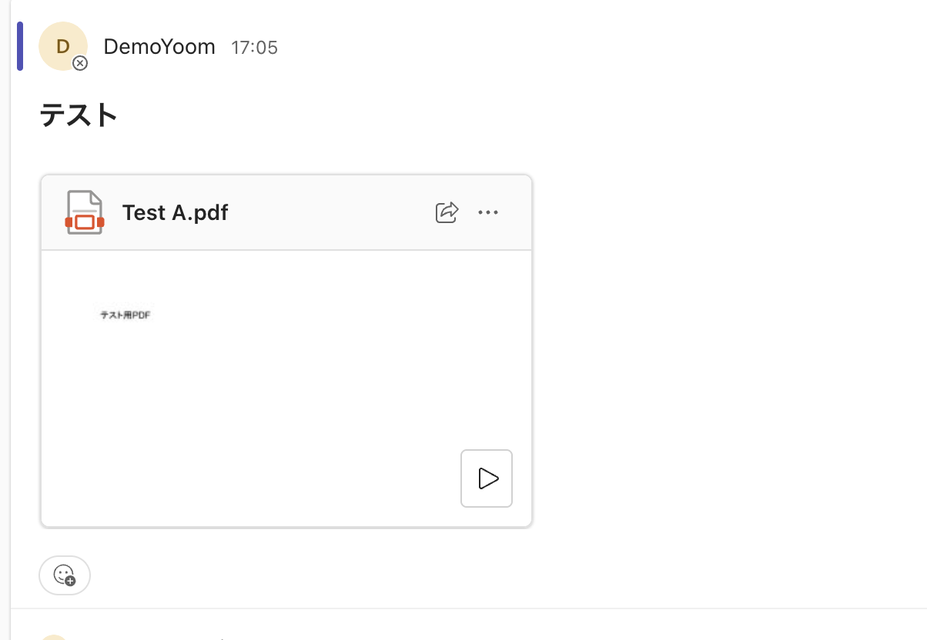Click the share icon on Test A.pdf card

point(447,212)
